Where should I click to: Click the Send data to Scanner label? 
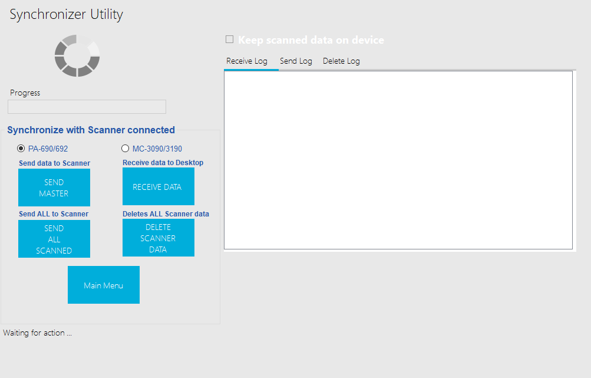(x=54, y=163)
